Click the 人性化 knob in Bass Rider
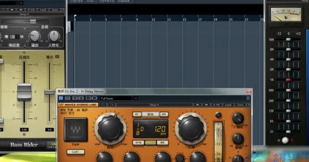This screenshot has width=309, height=162. pyautogui.click(x=54, y=36)
